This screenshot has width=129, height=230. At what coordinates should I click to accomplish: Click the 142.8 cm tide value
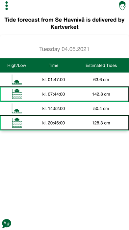coord(101,94)
